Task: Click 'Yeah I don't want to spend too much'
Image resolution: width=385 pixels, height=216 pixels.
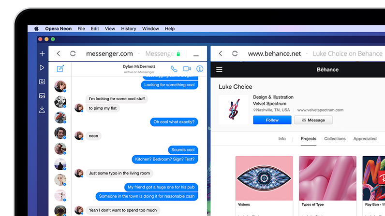Action: coord(123,210)
